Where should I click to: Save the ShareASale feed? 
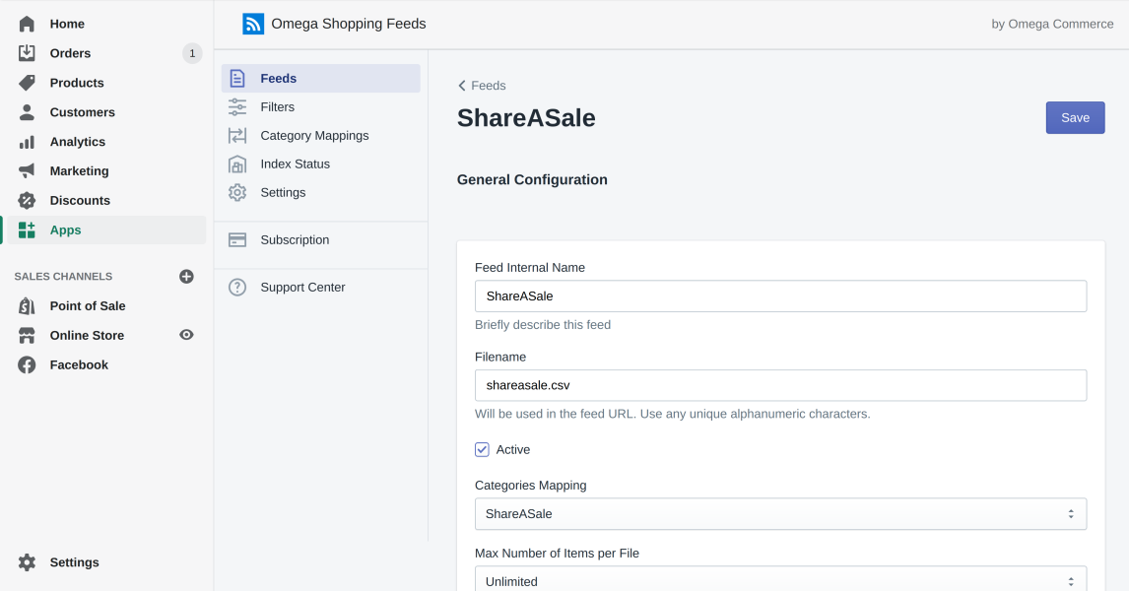(1075, 118)
